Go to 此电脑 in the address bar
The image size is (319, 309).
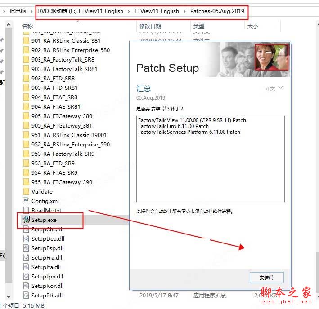click(x=18, y=11)
